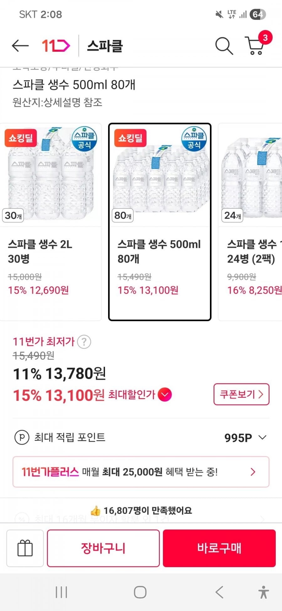Expand the 최대할인가 red chevron toggle
The height and width of the screenshot is (611, 282).
click(x=165, y=394)
